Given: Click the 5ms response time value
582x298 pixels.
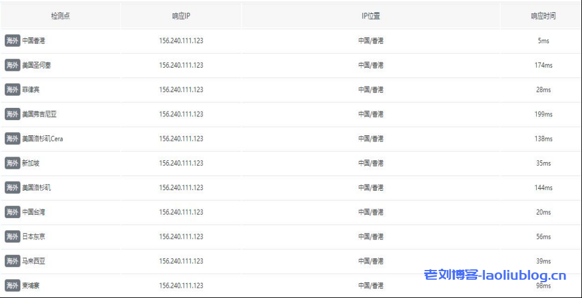Looking at the screenshot, I should tap(543, 41).
